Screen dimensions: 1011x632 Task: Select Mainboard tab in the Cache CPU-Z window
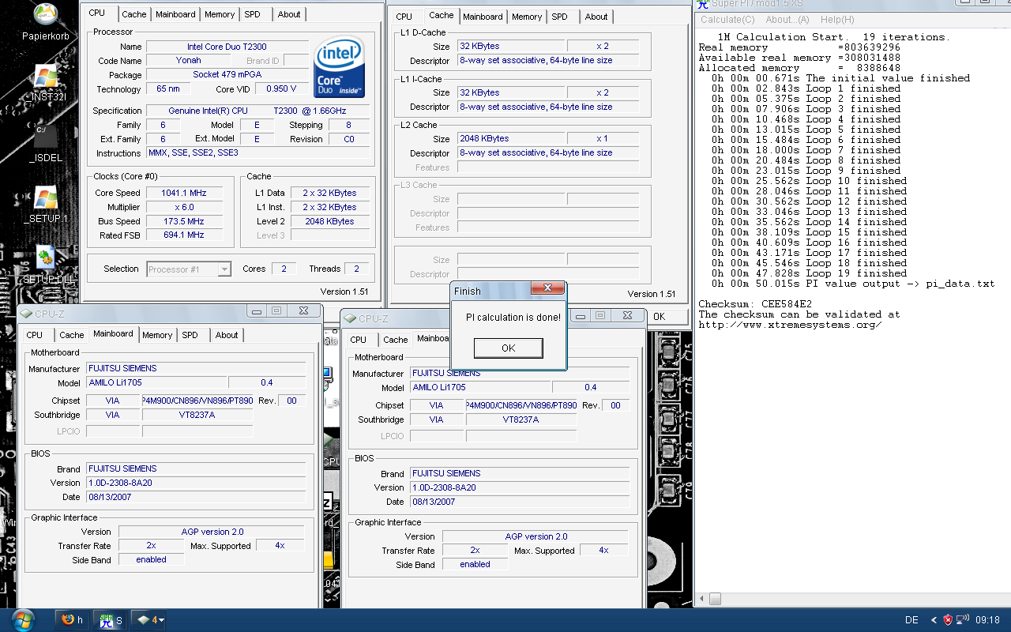(483, 17)
